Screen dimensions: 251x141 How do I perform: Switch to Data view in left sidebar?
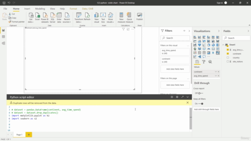pos(4,37)
